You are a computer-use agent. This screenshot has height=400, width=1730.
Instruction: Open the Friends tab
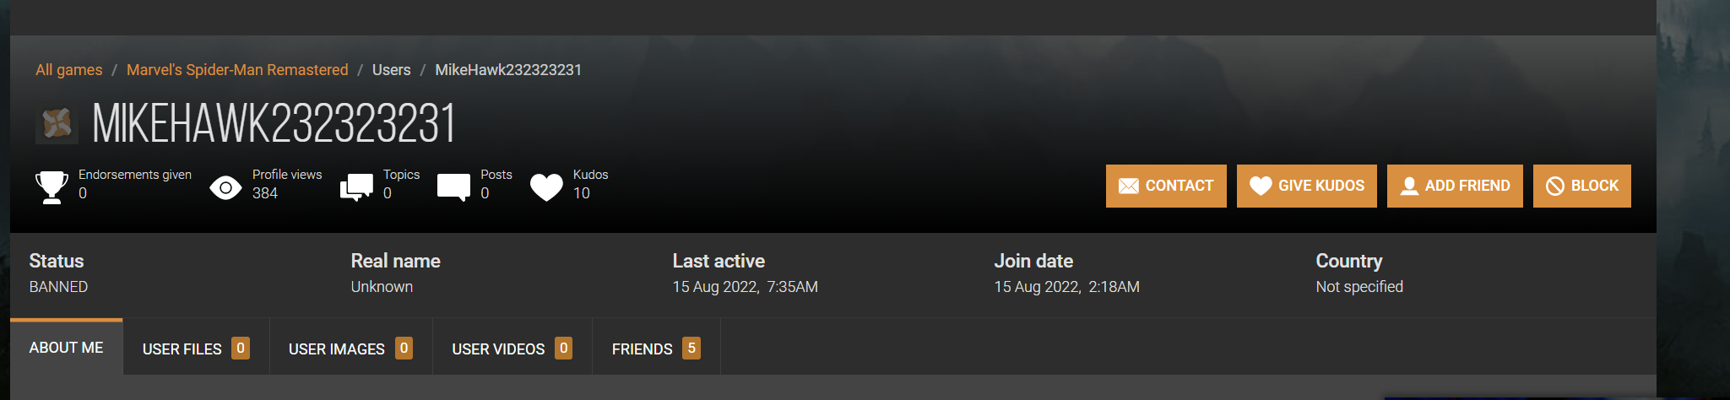click(x=656, y=348)
